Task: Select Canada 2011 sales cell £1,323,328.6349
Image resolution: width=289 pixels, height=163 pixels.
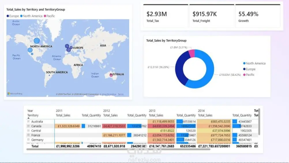Action: coord(68,126)
